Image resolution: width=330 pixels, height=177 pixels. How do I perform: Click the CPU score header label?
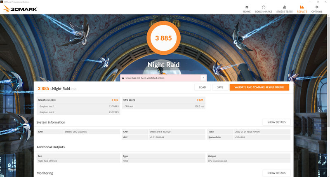pos(129,100)
